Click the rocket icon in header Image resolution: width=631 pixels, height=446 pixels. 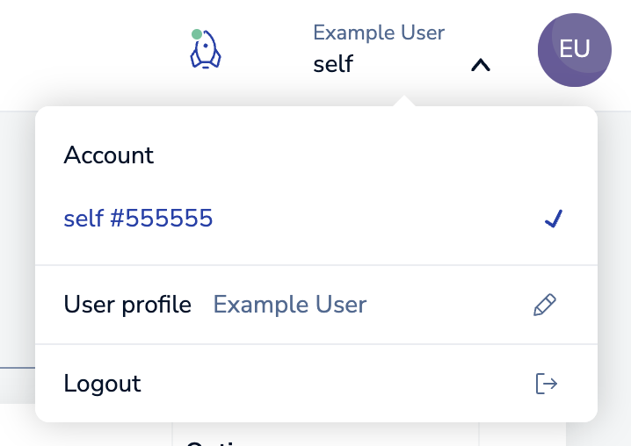click(x=206, y=50)
